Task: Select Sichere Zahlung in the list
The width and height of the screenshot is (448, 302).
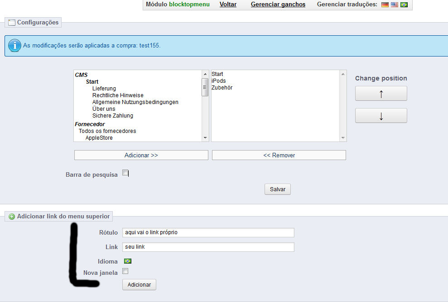Action: [113, 116]
